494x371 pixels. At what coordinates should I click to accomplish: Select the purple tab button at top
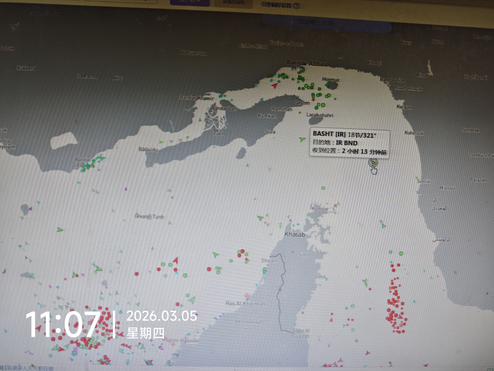[x=190, y=2]
